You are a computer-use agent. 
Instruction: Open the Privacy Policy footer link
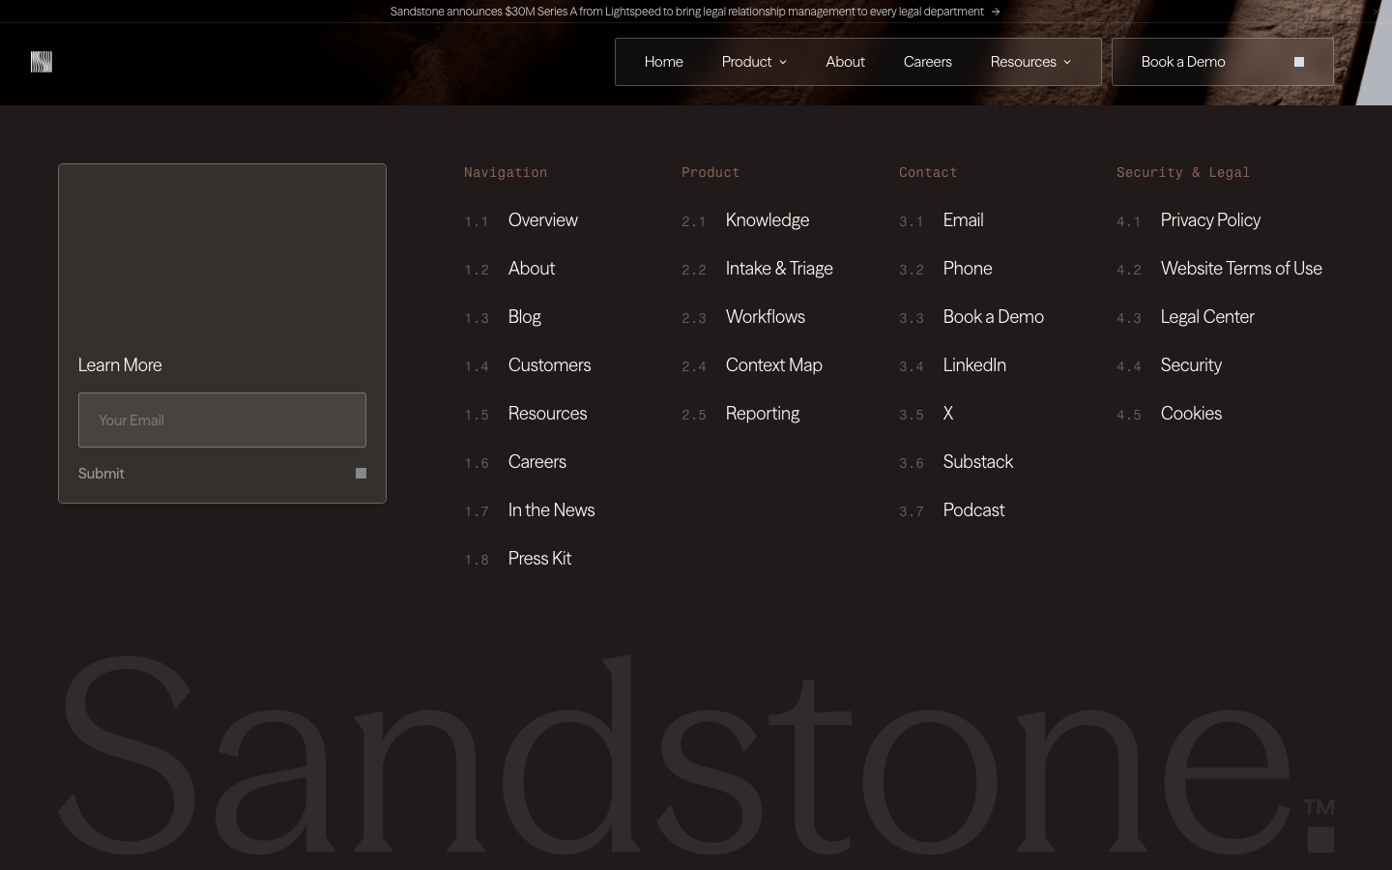(1210, 219)
